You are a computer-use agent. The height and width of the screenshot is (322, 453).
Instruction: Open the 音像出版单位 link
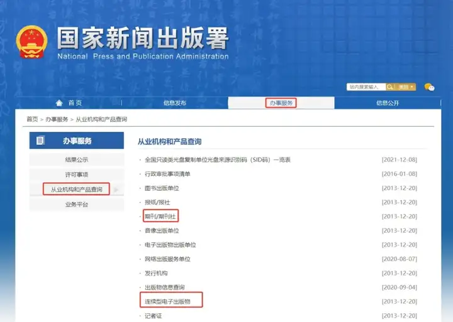162,230
